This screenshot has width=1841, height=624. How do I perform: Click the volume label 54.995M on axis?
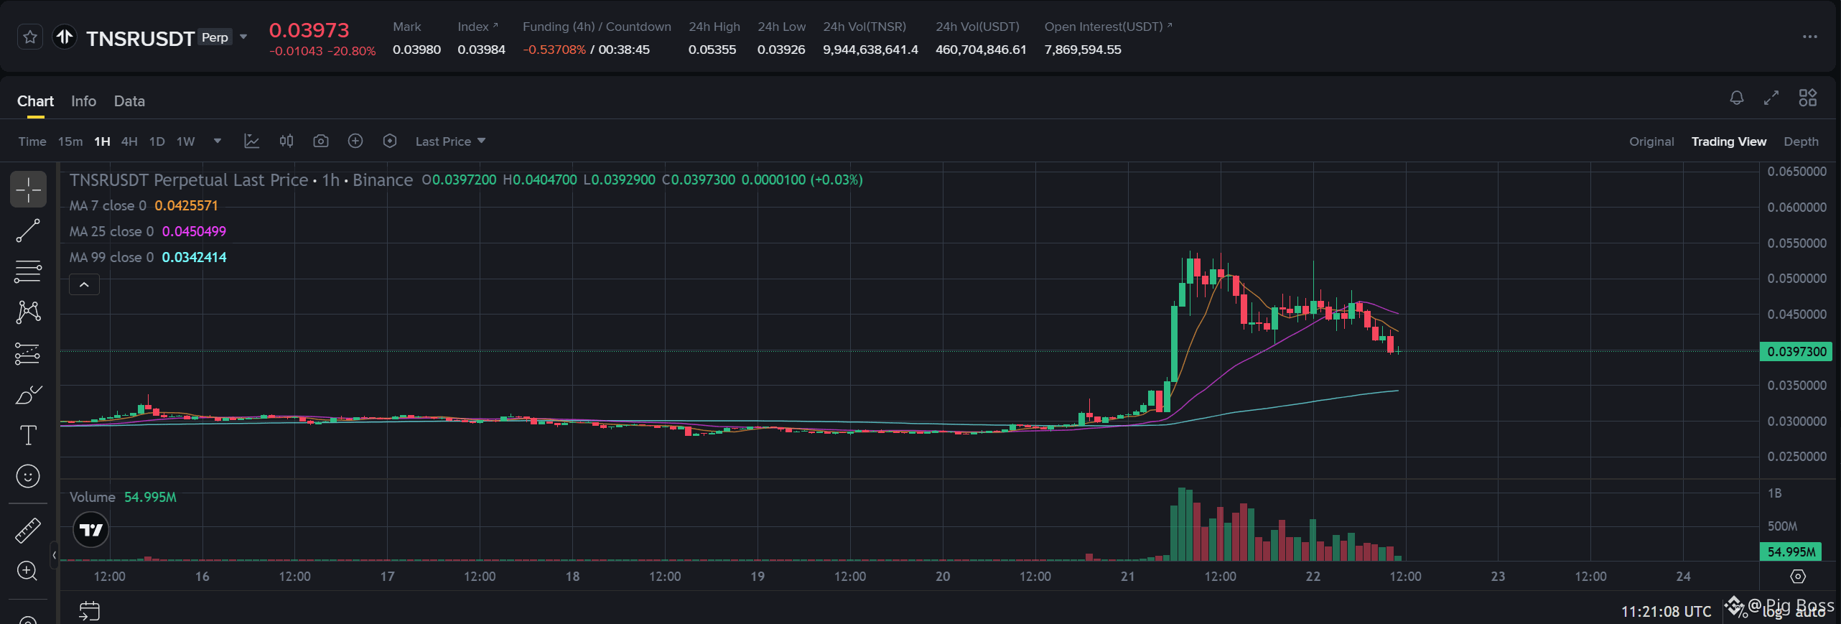(x=1791, y=551)
